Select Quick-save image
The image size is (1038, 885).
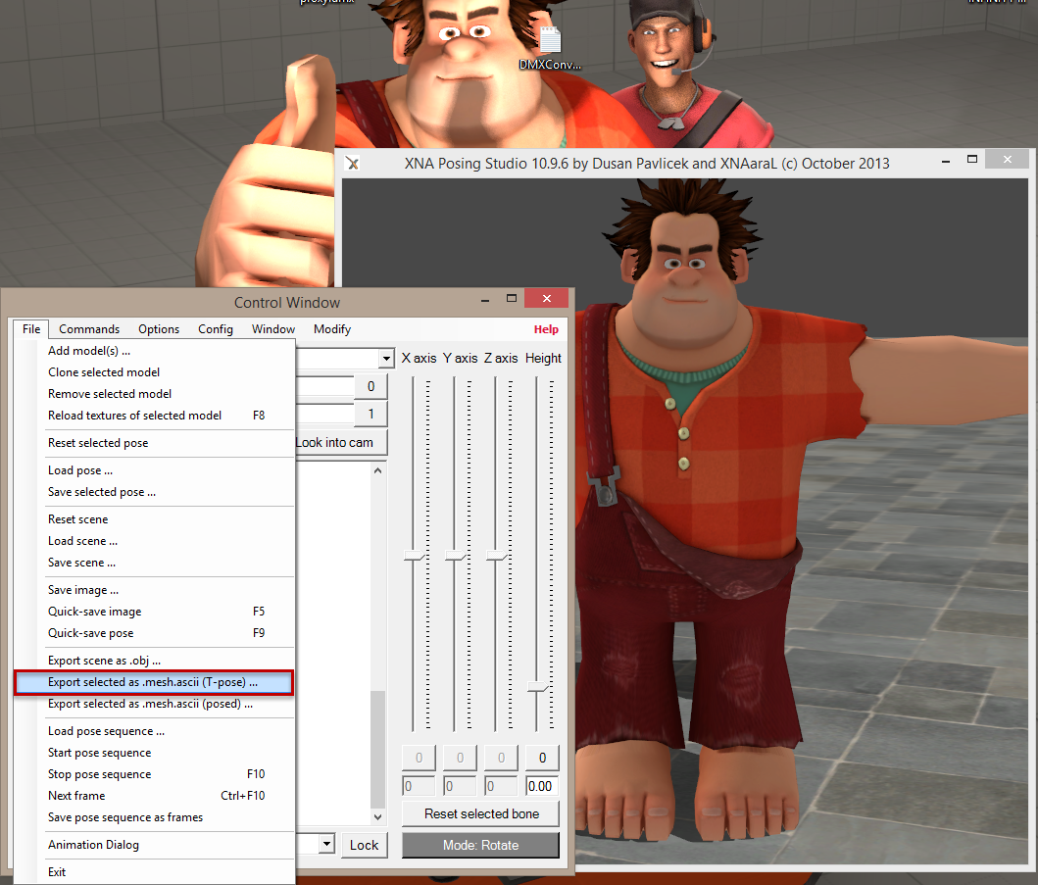tap(154, 612)
